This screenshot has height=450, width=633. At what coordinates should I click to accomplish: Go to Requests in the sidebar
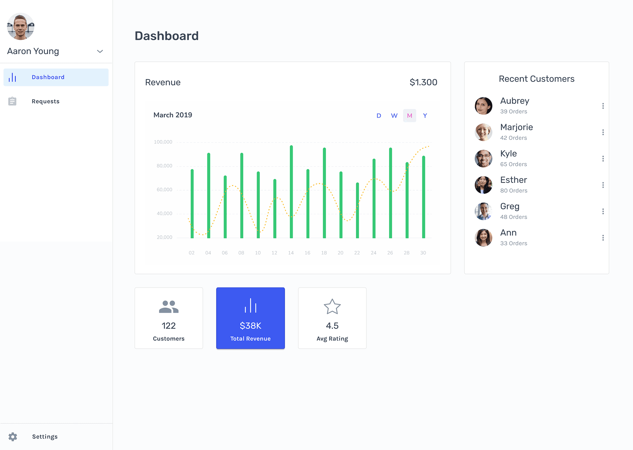[x=45, y=101]
